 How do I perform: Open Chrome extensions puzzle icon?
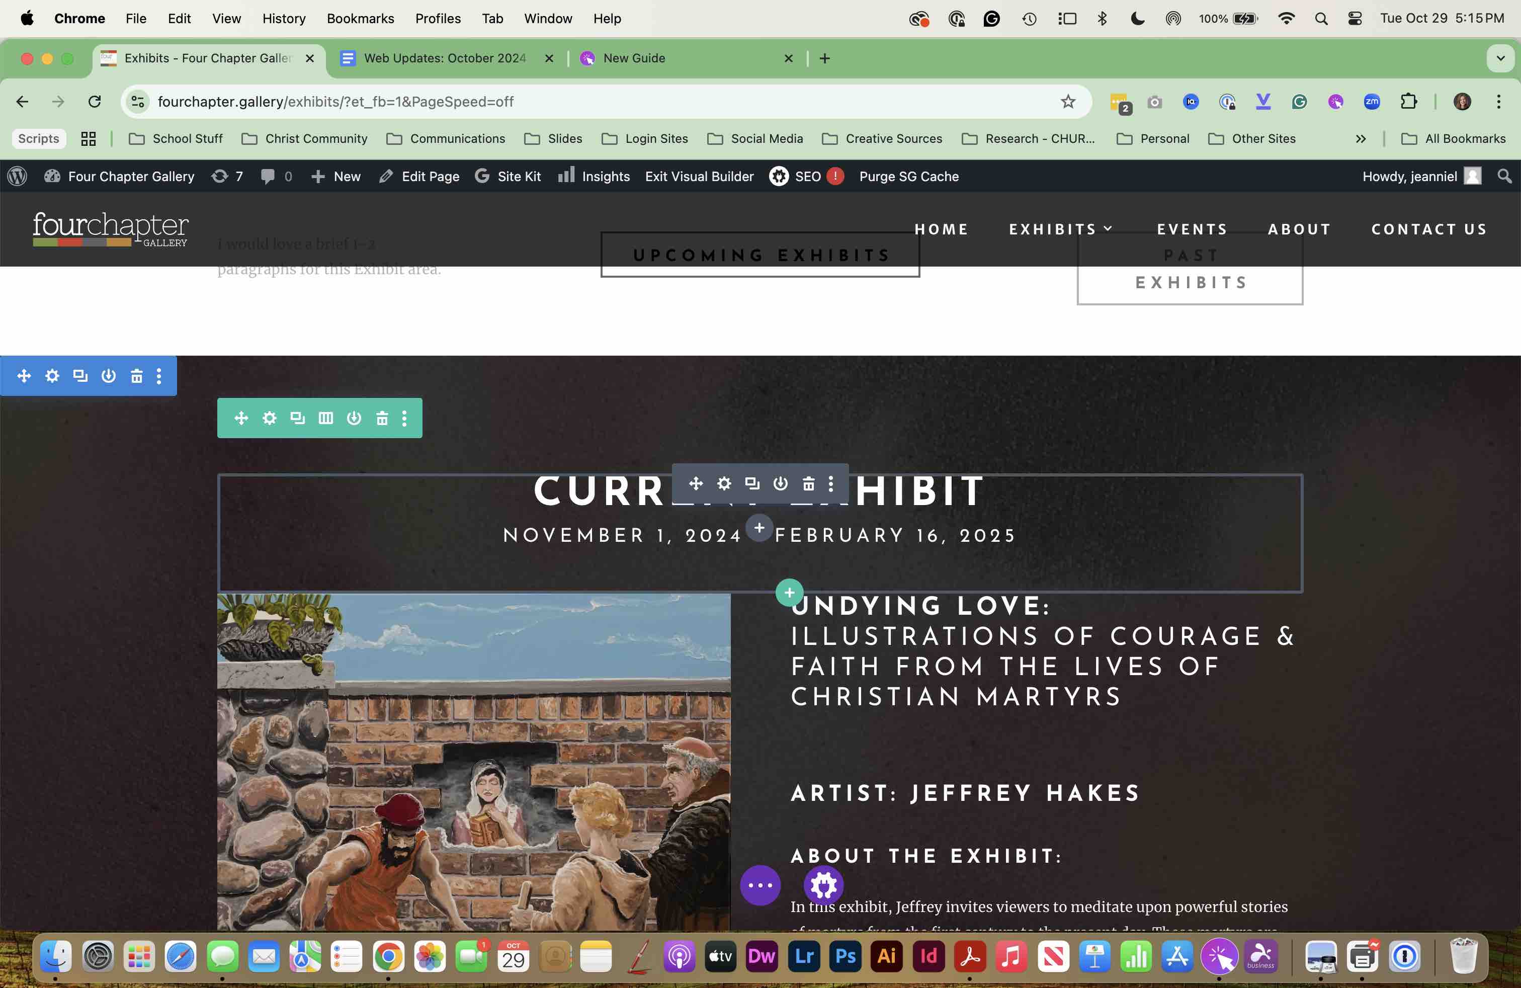(1409, 102)
